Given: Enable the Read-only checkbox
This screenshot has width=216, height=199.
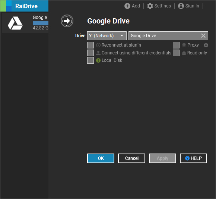Looking at the screenshot, I should (x=176, y=53).
